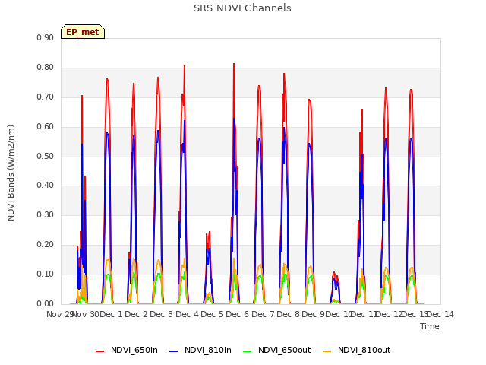
Task: Click the EP_met annotation label
Action: (83, 32)
